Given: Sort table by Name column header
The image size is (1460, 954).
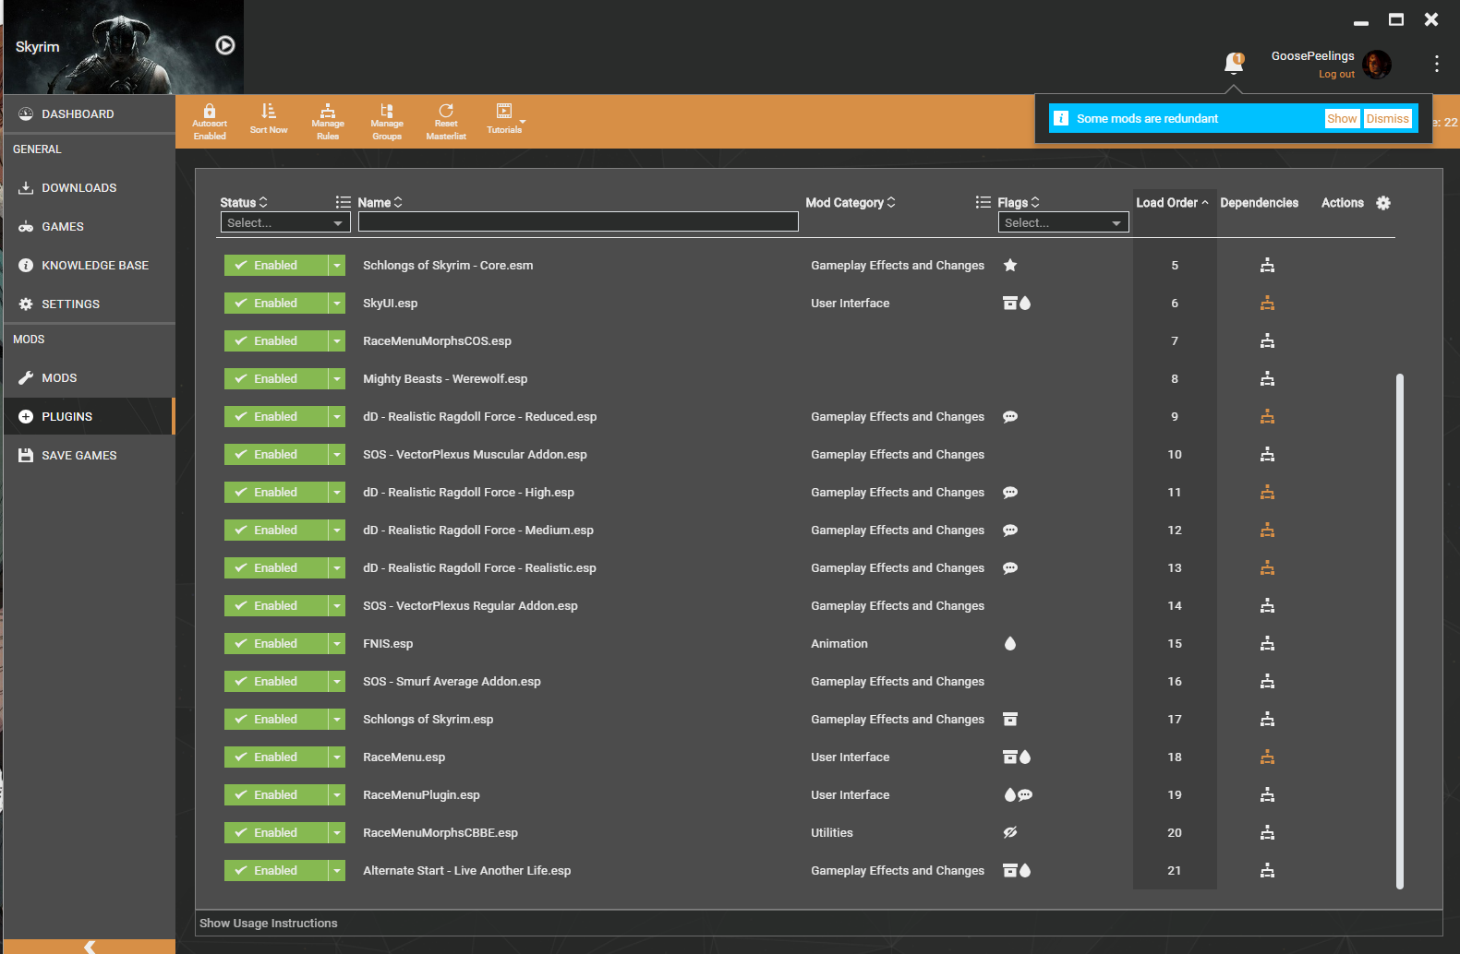Looking at the screenshot, I should (380, 203).
